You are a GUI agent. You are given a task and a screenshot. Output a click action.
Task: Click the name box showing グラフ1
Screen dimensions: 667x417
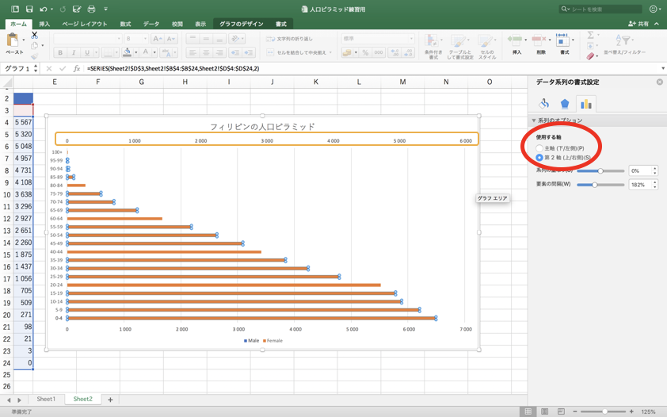[17, 68]
